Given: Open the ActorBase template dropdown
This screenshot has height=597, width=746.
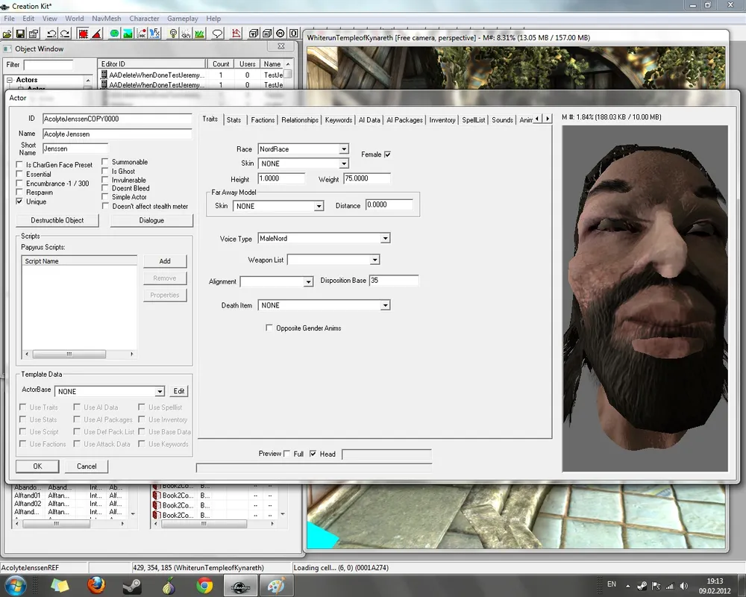Looking at the screenshot, I should [160, 392].
